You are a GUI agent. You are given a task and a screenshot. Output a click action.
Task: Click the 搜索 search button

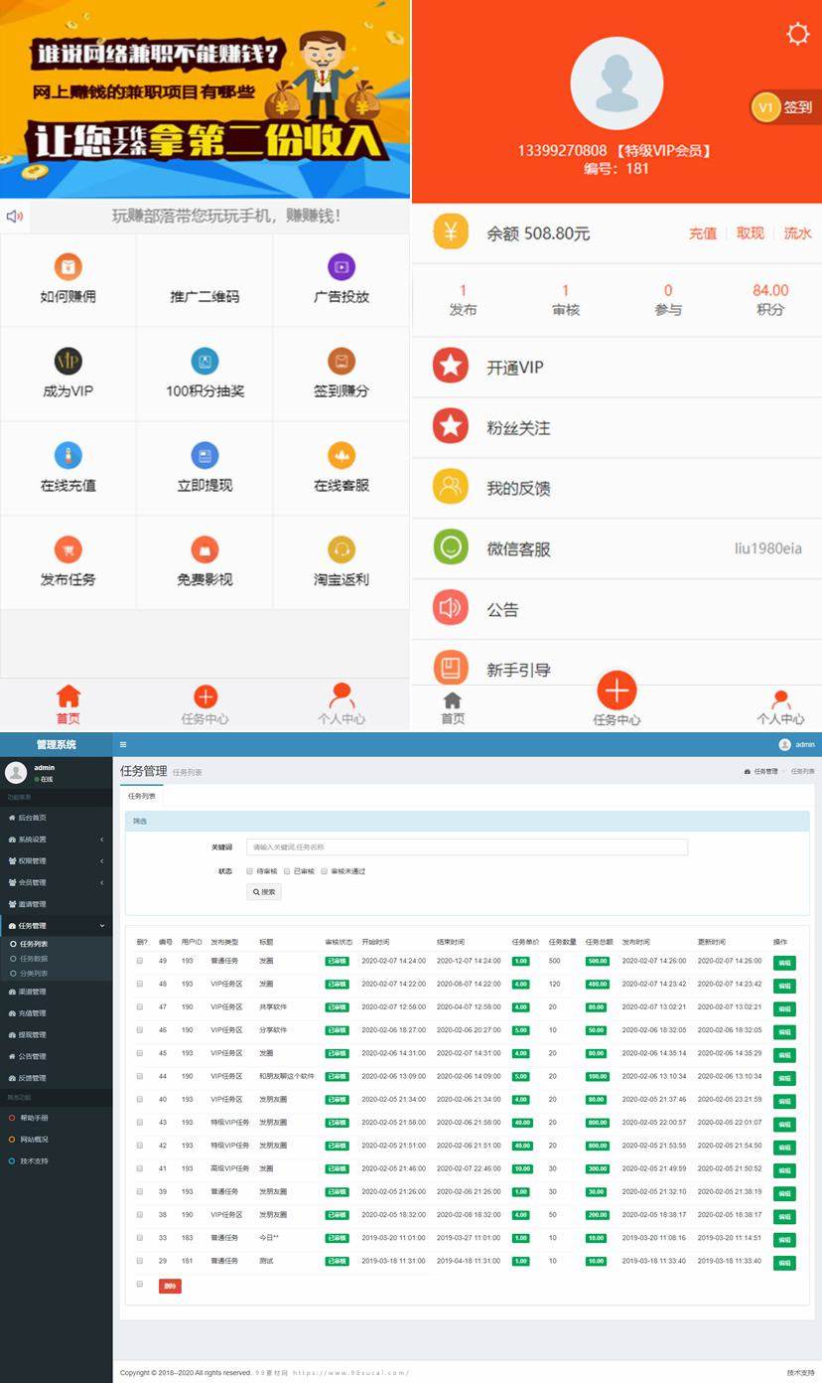tap(262, 891)
